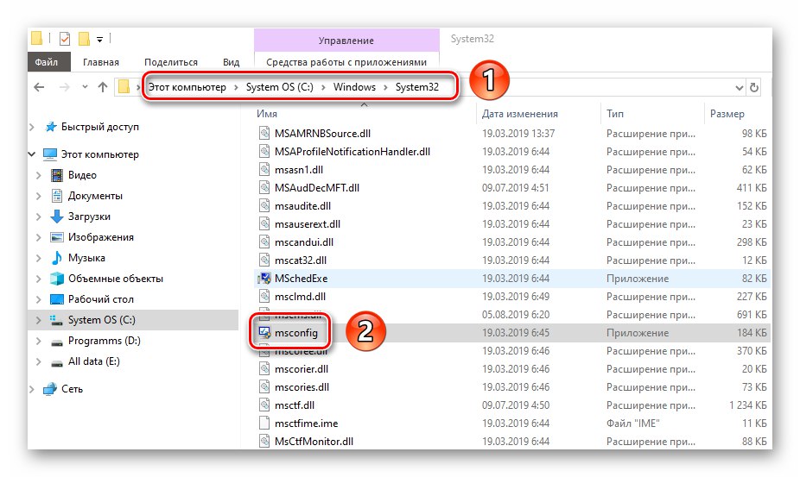The width and height of the screenshot is (800, 477).
Task: Select Этот компьютер in navigation pane
Action: pyautogui.click(x=100, y=154)
